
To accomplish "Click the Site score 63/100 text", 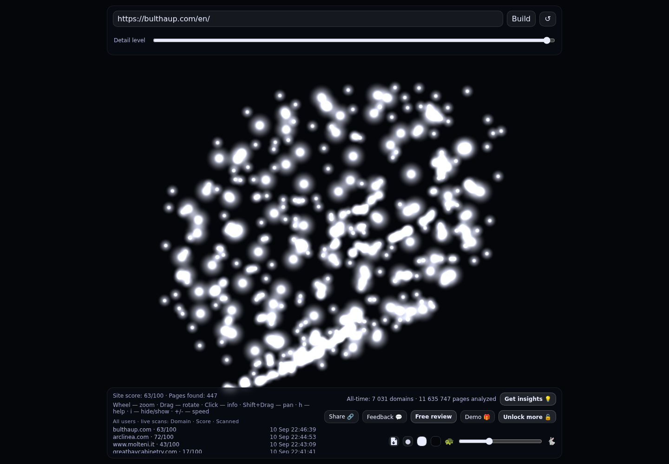I will point(138,396).
